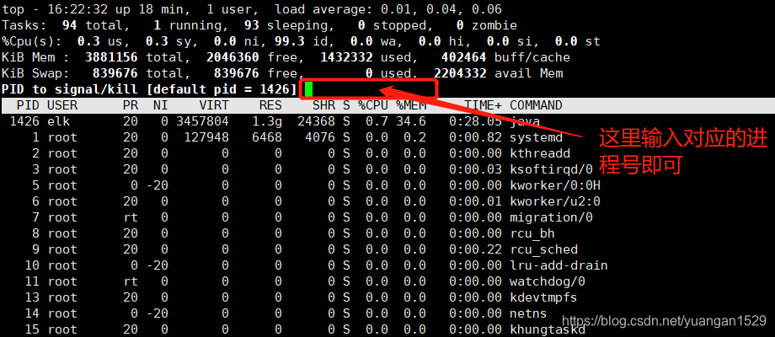Click the VIRT column header
This screenshot has width=775, height=337.
tap(214, 105)
